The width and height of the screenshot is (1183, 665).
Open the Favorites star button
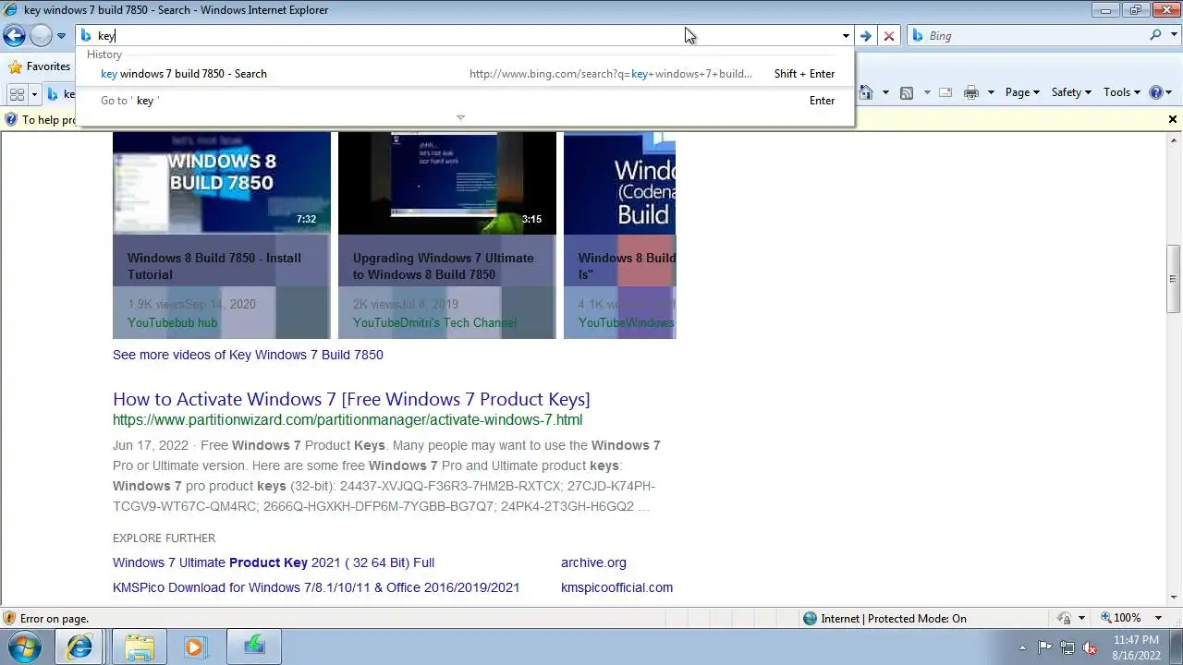point(39,66)
